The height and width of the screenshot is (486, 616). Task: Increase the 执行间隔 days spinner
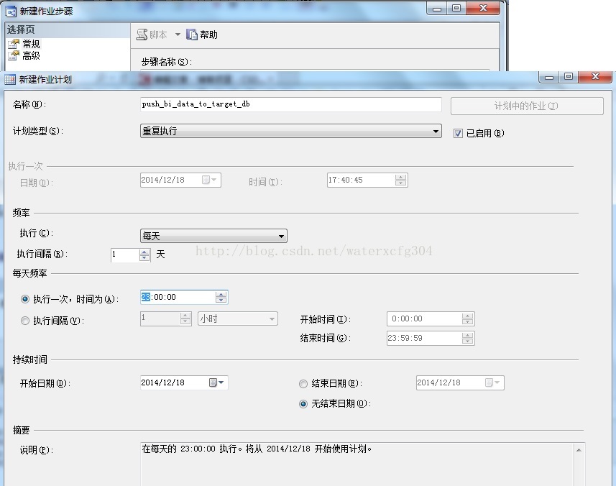pyautogui.click(x=144, y=252)
